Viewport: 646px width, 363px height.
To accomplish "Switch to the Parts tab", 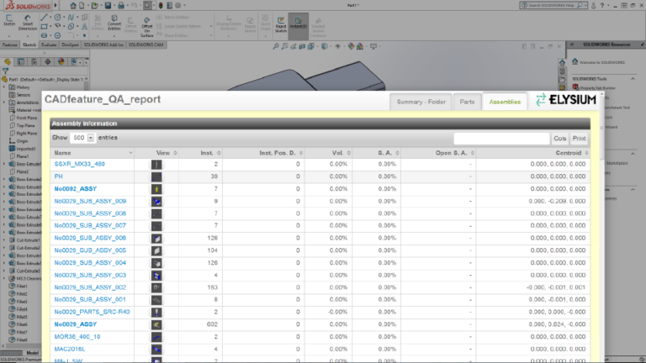I will click(467, 102).
